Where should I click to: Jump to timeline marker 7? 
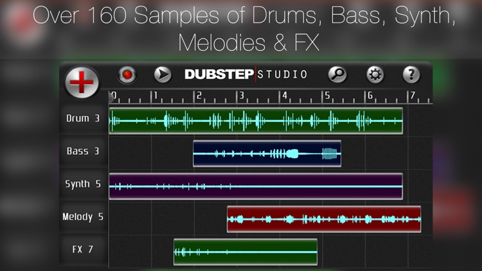pos(413,96)
